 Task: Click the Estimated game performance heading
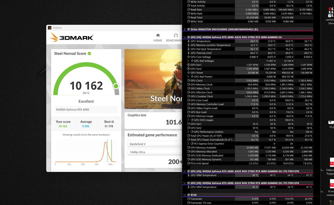pos(152,135)
